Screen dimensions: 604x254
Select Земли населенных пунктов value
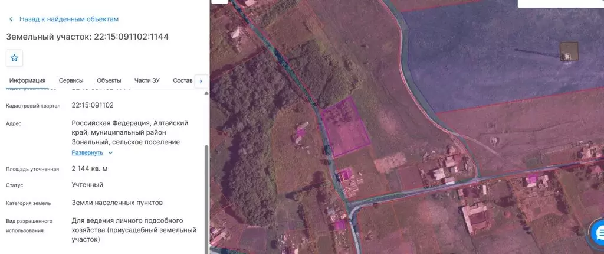[x=117, y=202]
